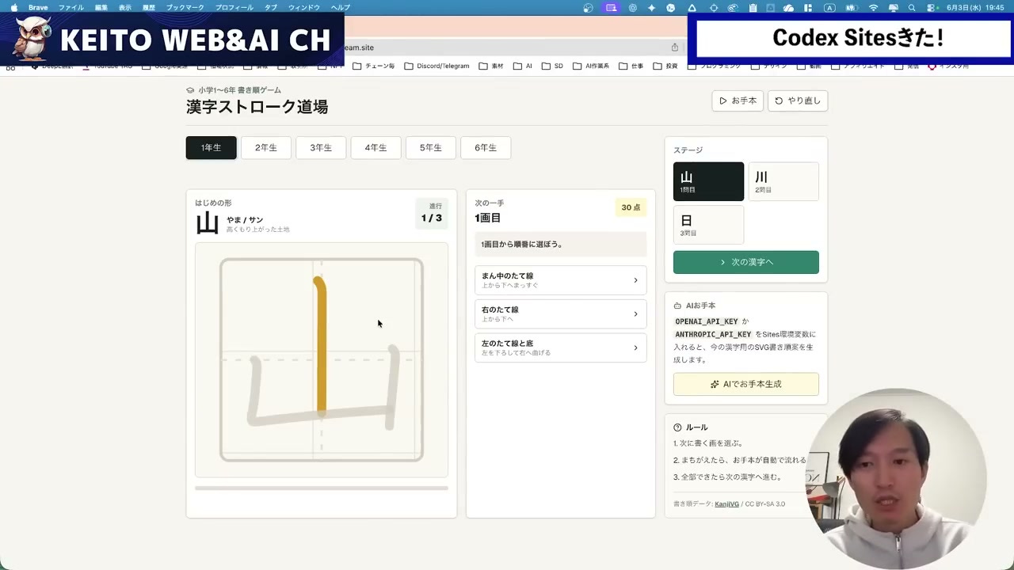Click the ルール help circle icon

point(677,427)
